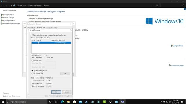Click the Set button in Virtual Memory
The height and width of the screenshot is (104, 186).
point(65,73)
